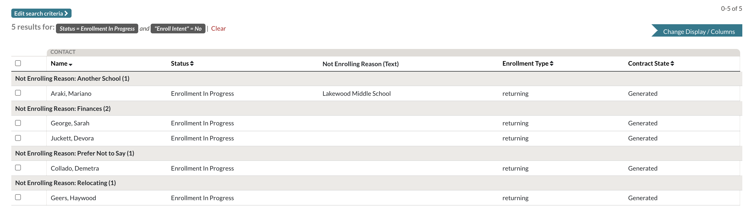Expand the 'Not Enrolling Reason: Finances (2)' group
Viewport: 752px width, 212px height.
pyautogui.click(x=63, y=108)
